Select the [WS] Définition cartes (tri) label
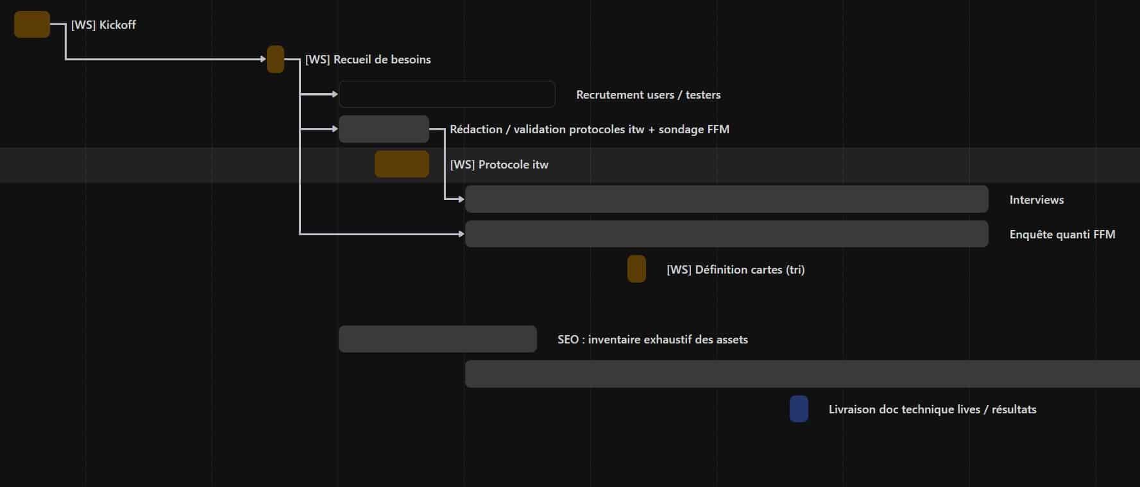Screen dimensions: 1140x487 [735, 270]
